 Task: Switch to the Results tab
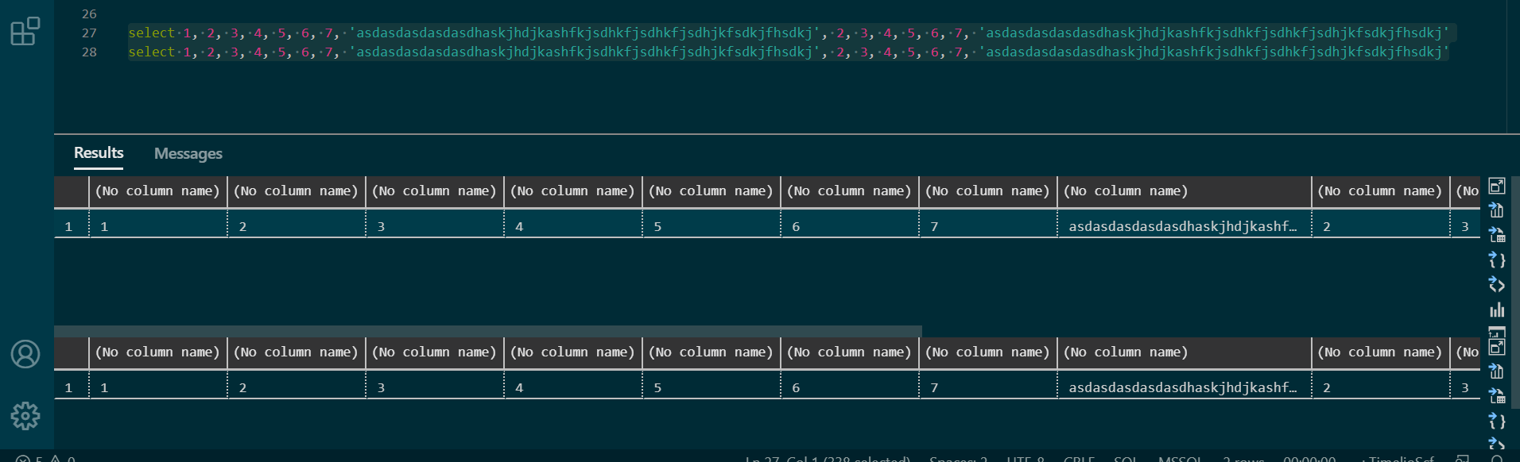(99, 152)
